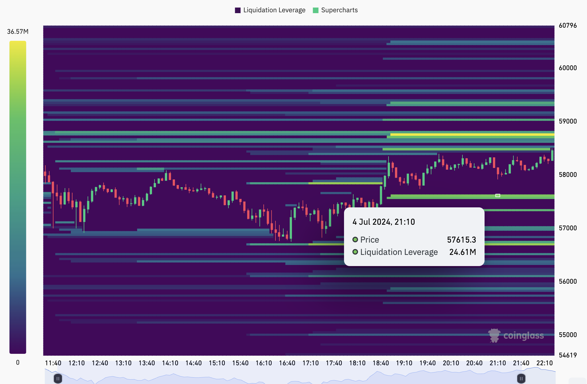Screen dimensions: 587x384
Task: Click the 55000 price axis label
Action: click(x=568, y=335)
